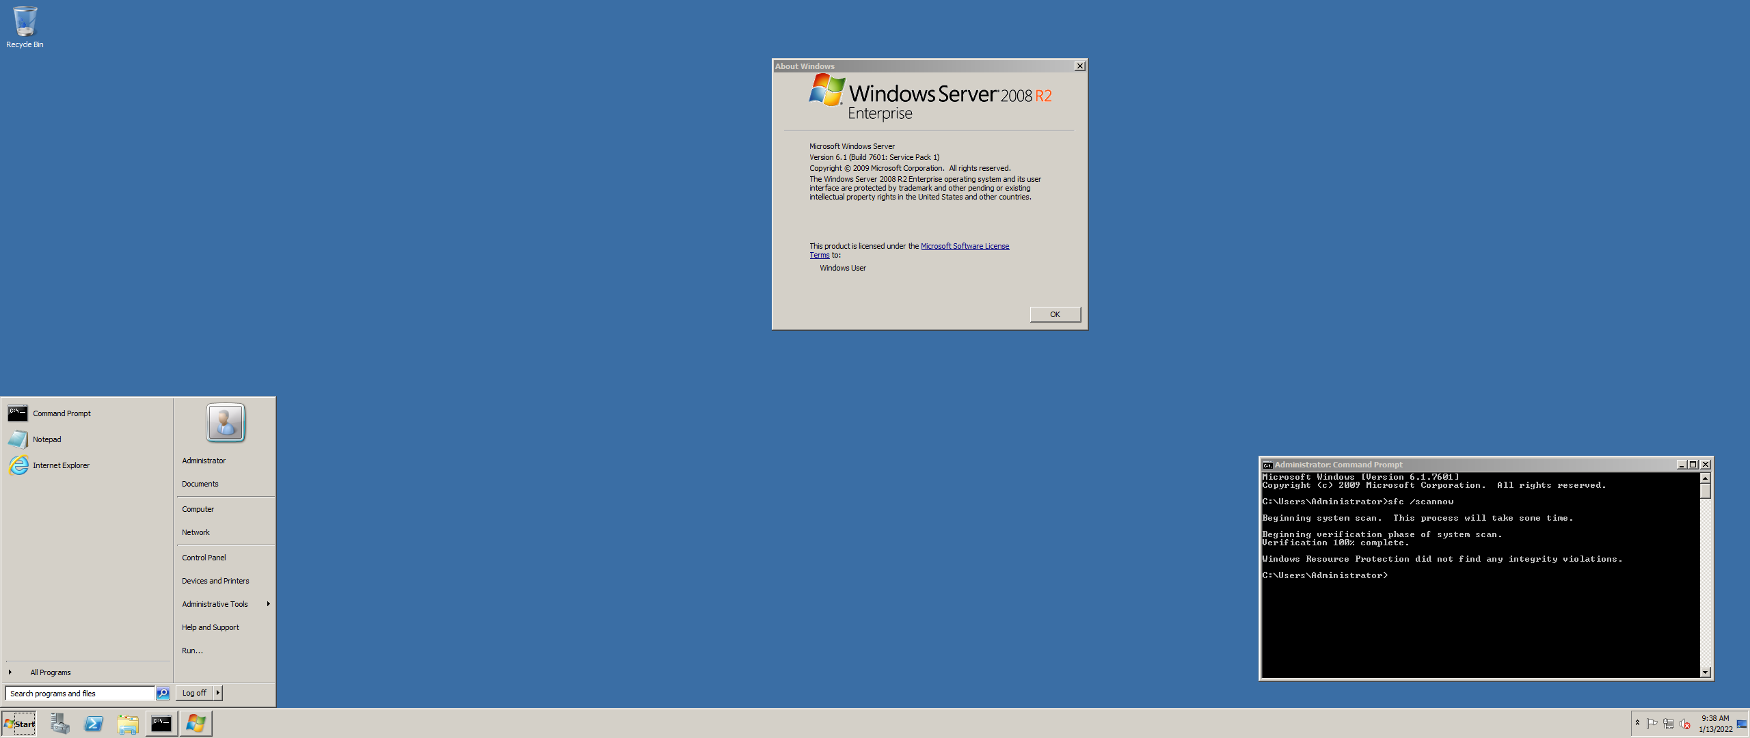Viewport: 1750px width, 738px height.
Task: Click the Version 6.1 Build 7601 text
Action: click(874, 157)
